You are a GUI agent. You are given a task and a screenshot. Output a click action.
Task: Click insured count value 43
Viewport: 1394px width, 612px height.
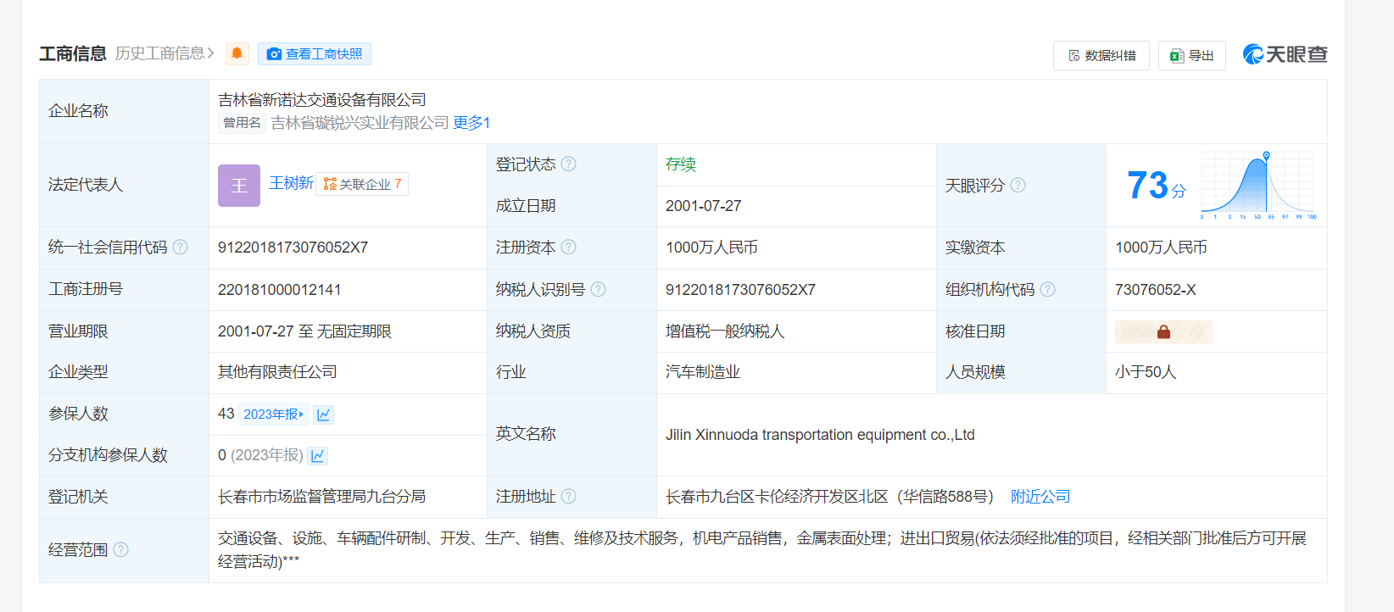[226, 414]
